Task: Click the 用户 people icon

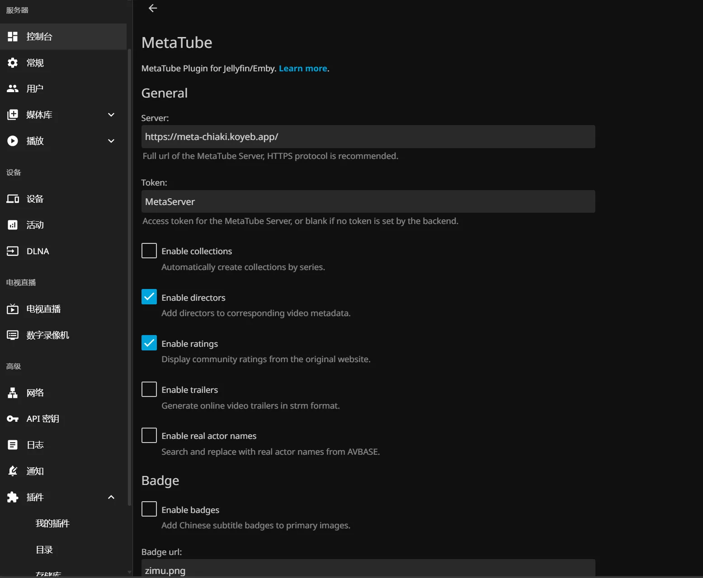Action: [x=13, y=89]
